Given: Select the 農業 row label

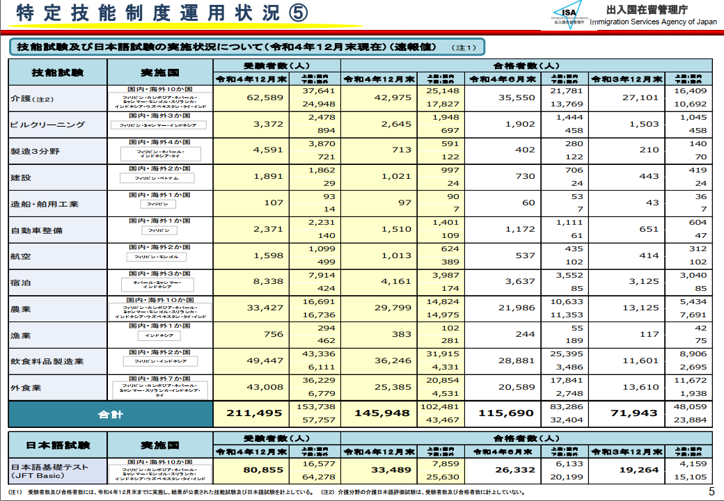Looking at the screenshot, I should (21, 309).
